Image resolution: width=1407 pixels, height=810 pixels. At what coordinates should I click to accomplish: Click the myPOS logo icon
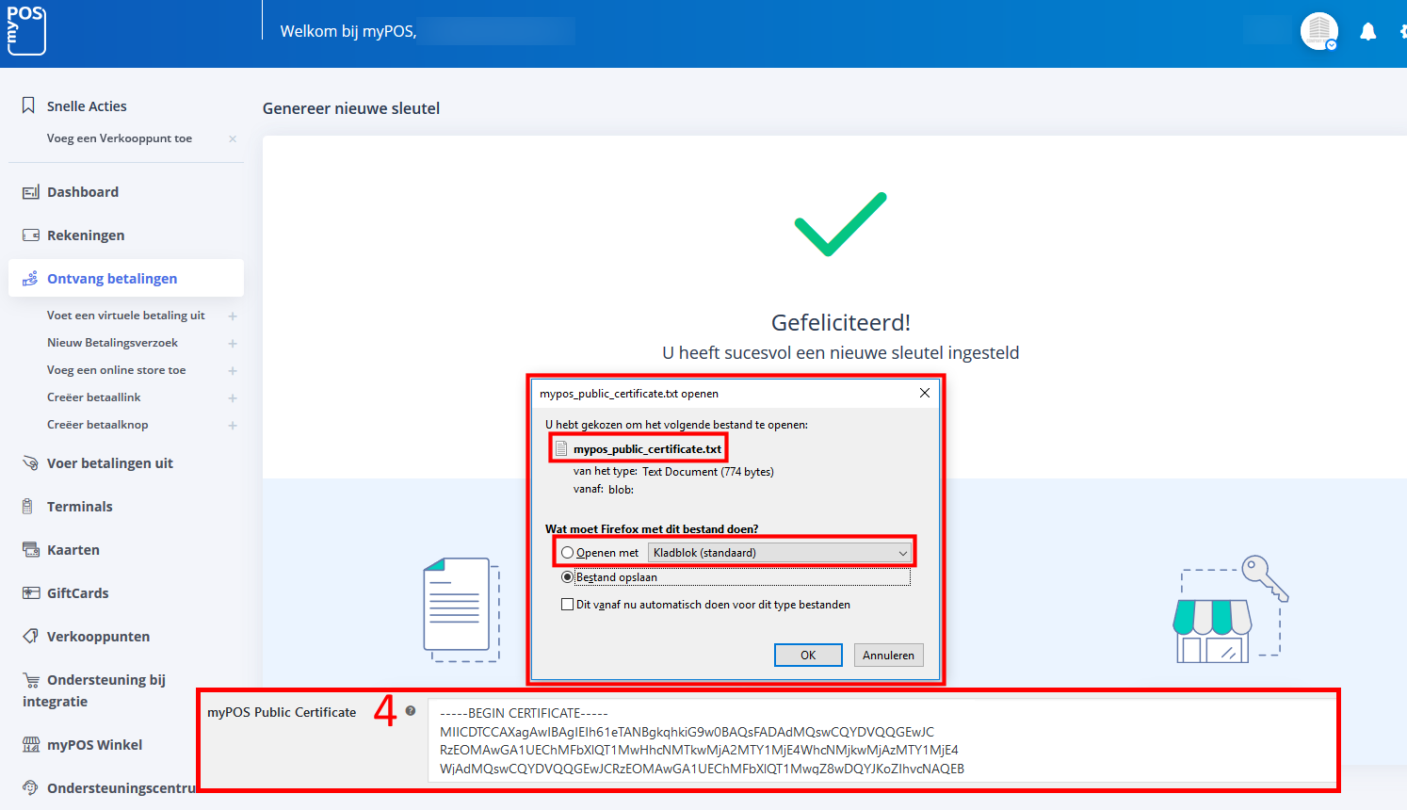pyautogui.click(x=25, y=30)
